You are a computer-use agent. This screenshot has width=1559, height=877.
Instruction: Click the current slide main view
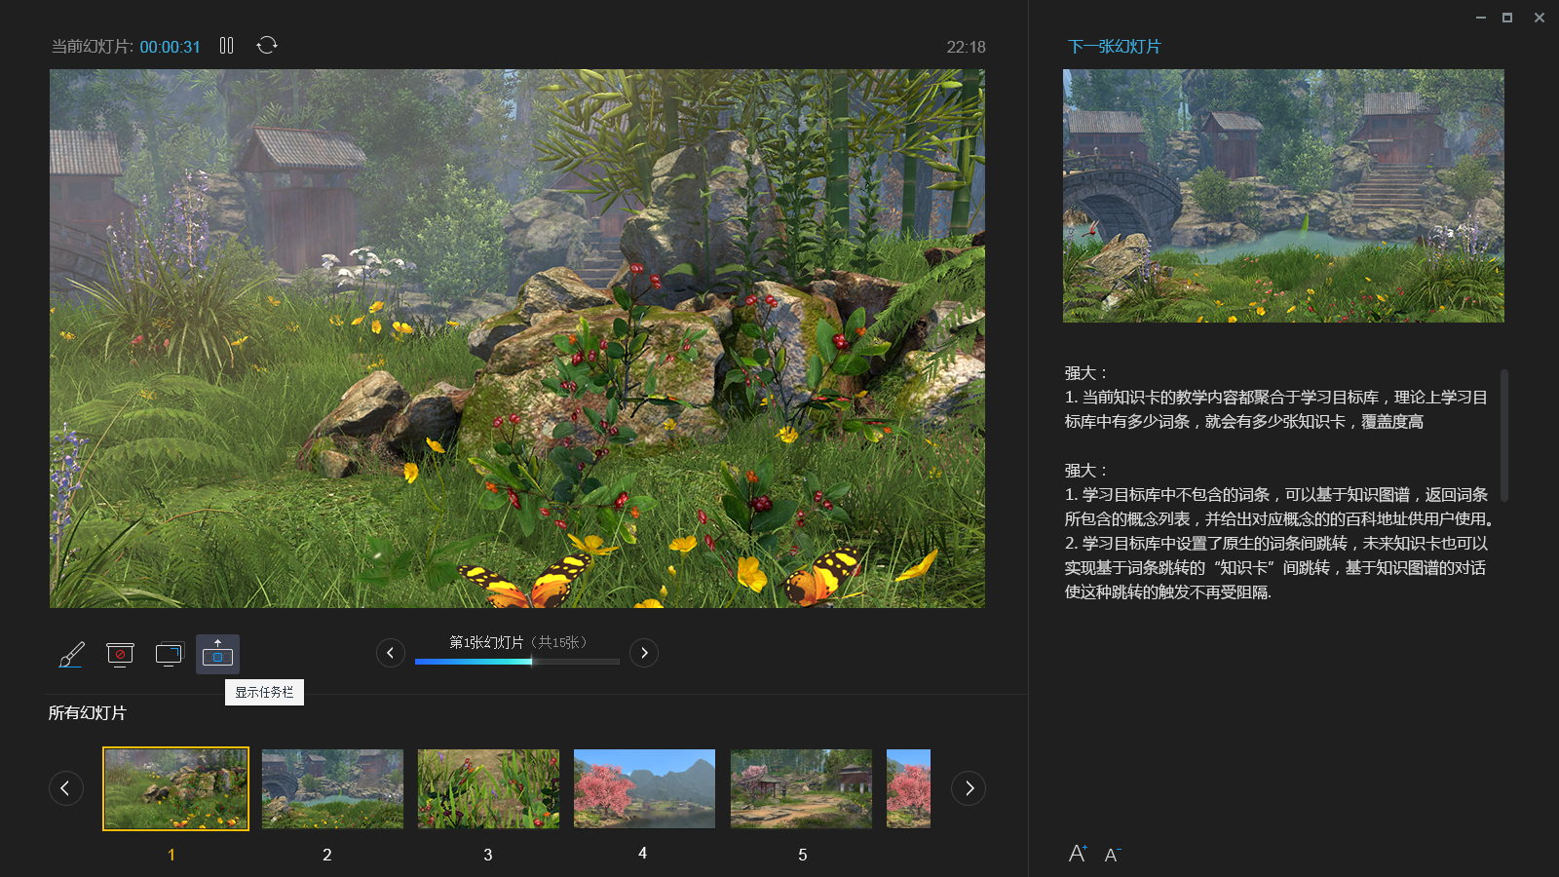(517, 338)
